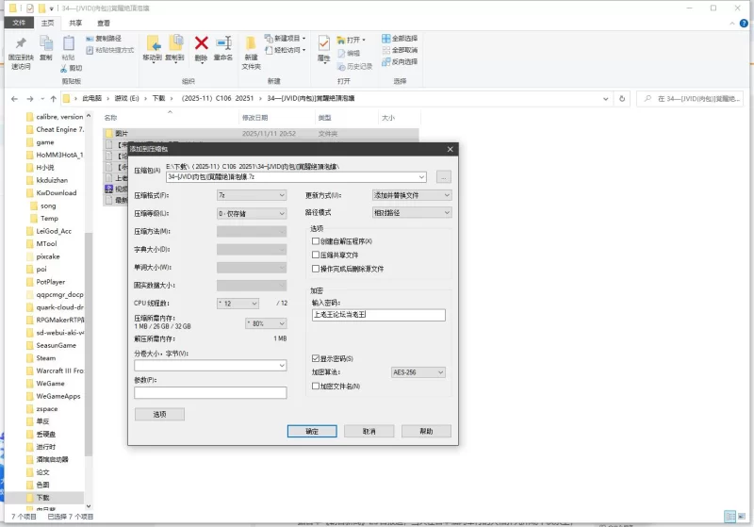Image resolution: width=754 pixels, height=527 pixels.
Task: Open the 压缩等级 dropdown
Action: point(251,213)
